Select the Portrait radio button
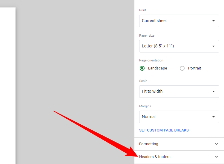 [182, 68]
